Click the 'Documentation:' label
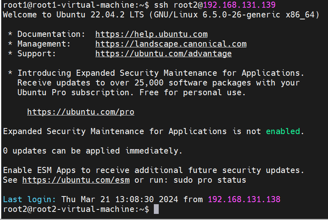The image size is (328, 222). [x=51, y=34]
